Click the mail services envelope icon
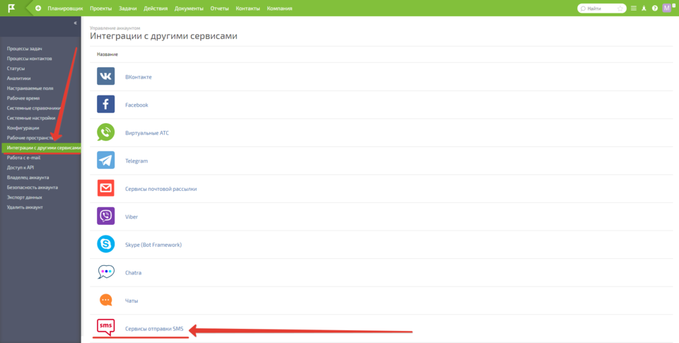Screen dimensions: 679x343 click(105, 188)
